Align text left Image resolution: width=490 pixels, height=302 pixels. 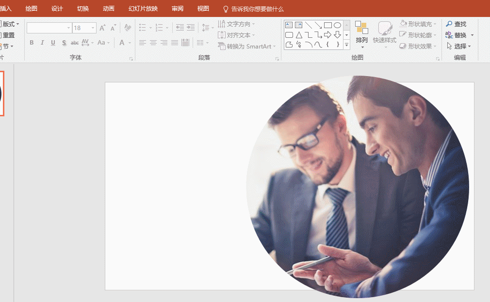click(x=143, y=43)
